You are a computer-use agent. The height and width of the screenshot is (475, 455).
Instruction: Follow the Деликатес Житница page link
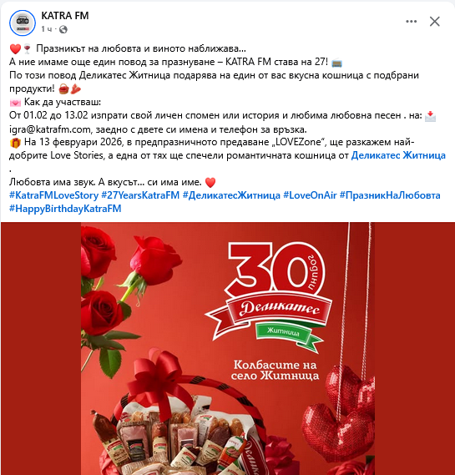[x=398, y=155]
